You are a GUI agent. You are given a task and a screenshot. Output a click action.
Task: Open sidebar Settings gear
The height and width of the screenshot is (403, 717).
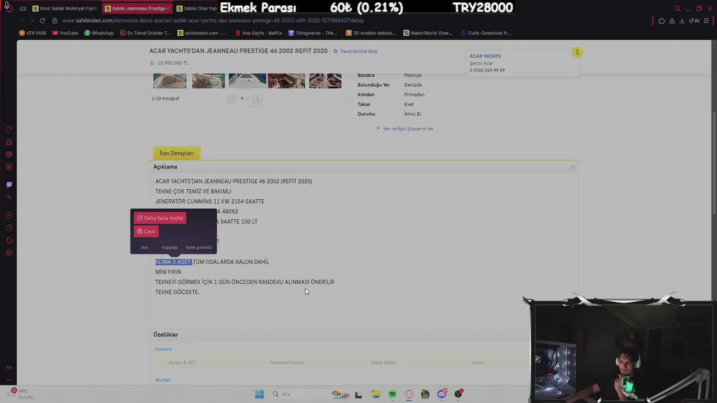pyautogui.click(x=9, y=252)
